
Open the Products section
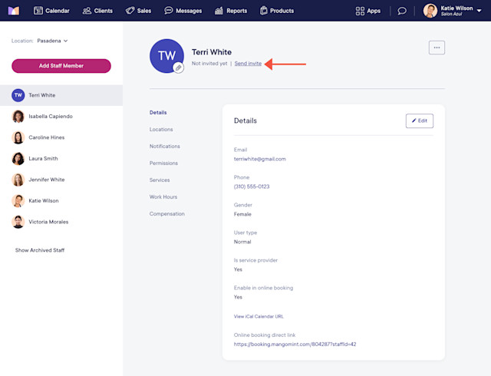coord(277,11)
